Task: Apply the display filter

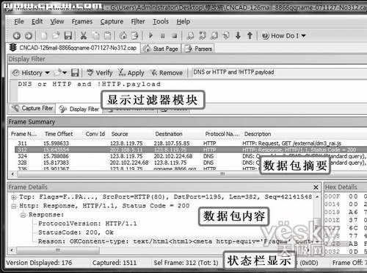Action: (131, 73)
